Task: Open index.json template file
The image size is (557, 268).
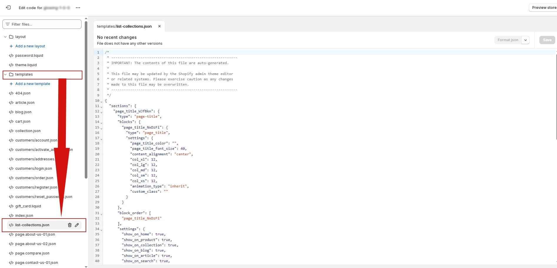Action: [x=24, y=216]
